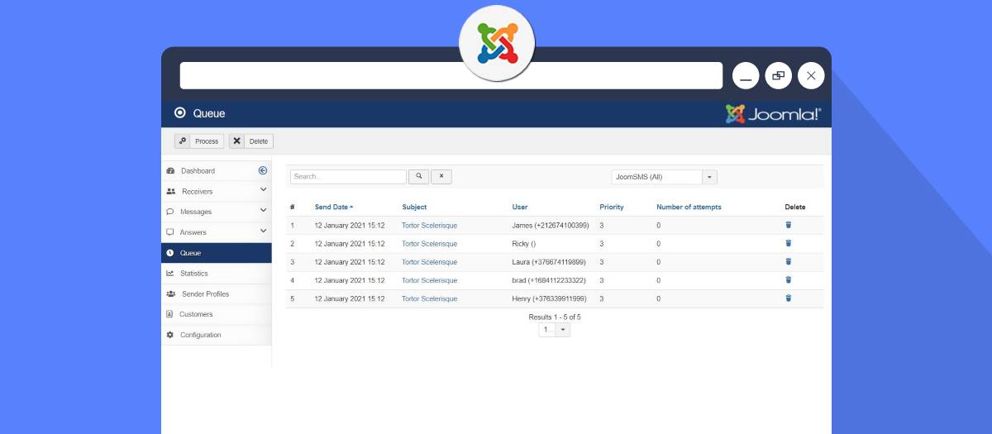This screenshot has height=434, width=992.
Task: Open the page number dropdown
Action: (x=554, y=329)
